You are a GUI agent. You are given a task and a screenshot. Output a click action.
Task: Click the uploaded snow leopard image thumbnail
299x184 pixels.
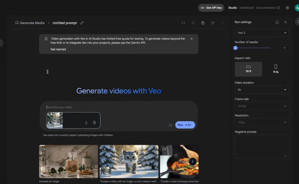[x=55, y=120]
